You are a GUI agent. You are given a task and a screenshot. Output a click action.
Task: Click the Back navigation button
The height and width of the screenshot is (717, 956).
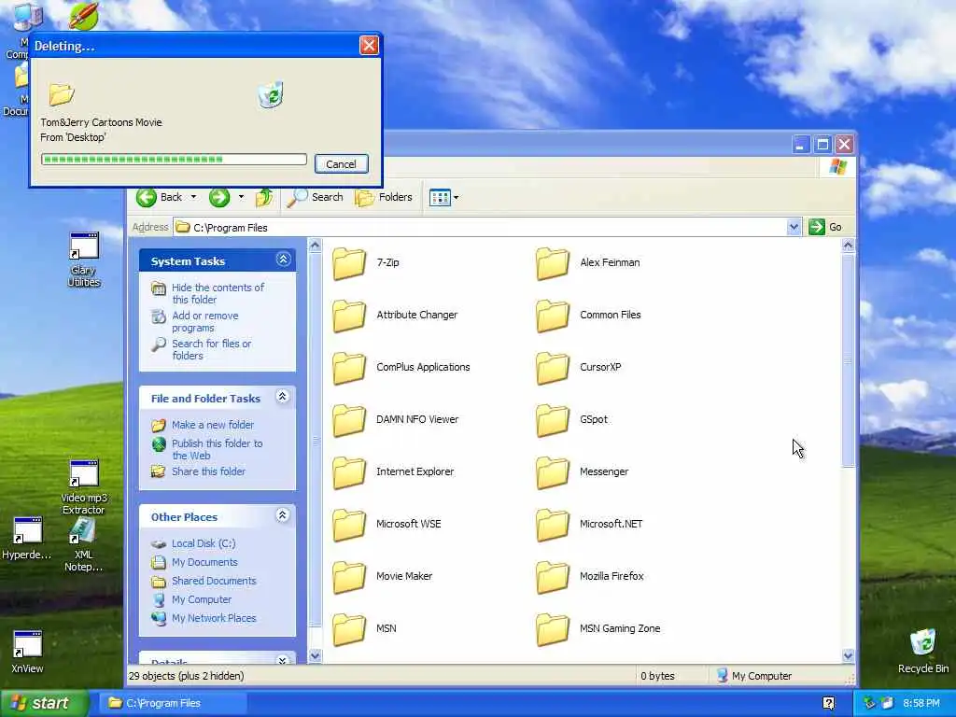click(160, 197)
